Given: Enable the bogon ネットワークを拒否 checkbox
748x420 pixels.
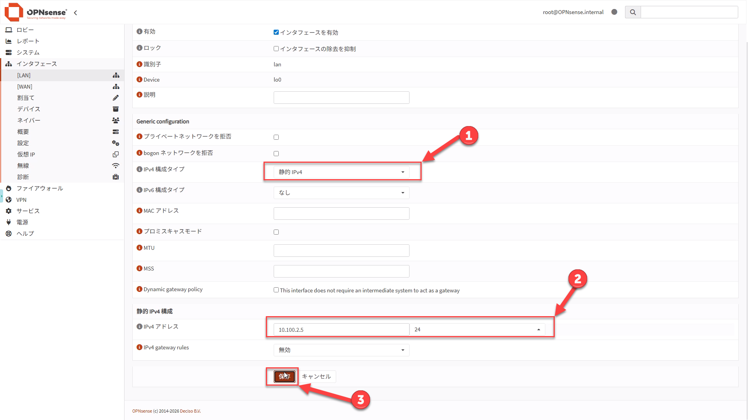Looking at the screenshot, I should point(276,153).
